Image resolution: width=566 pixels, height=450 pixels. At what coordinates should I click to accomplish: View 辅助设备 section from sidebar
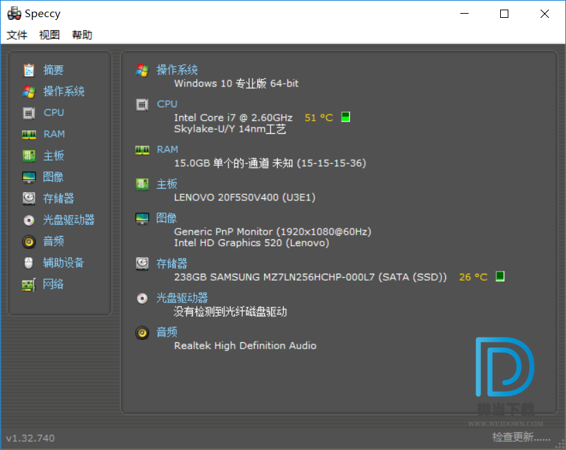coord(64,263)
